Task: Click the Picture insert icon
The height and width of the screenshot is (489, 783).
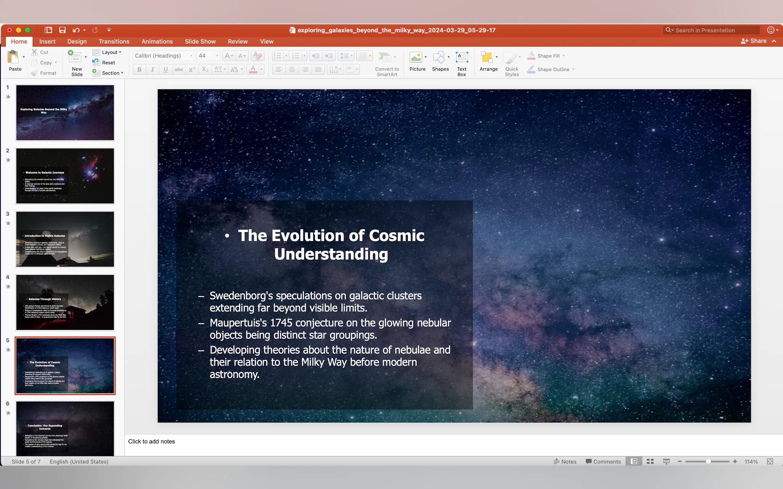Action: click(416, 58)
